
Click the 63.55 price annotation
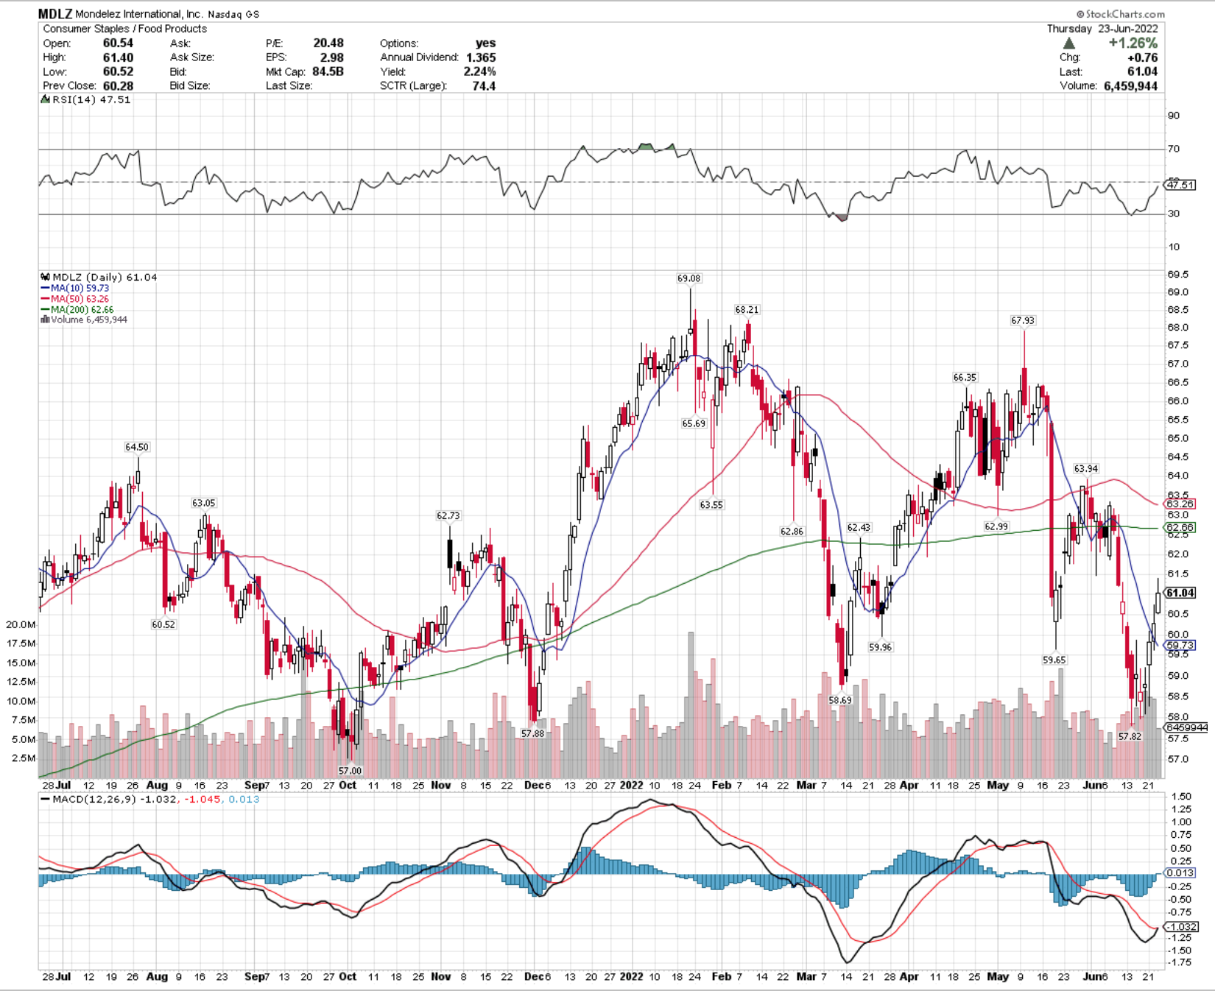[x=711, y=505]
